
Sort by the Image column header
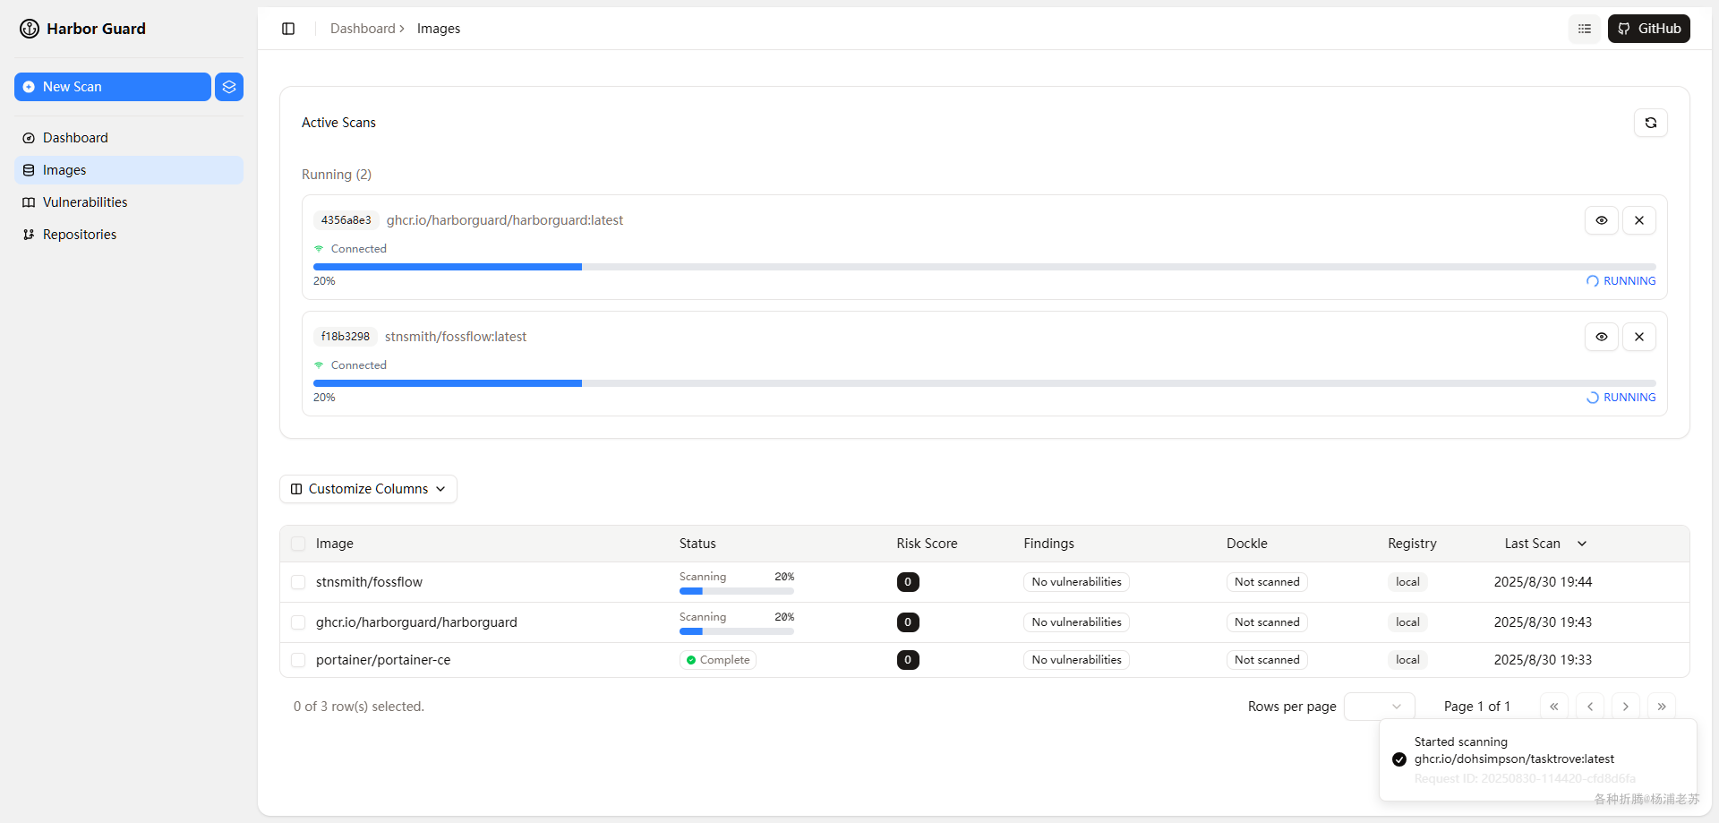(x=335, y=544)
